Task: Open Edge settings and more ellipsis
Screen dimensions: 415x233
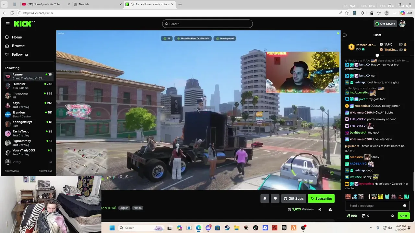Action: (x=394, y=13)
